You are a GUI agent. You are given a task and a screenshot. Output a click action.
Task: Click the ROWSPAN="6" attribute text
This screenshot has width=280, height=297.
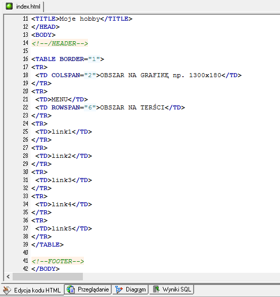(x=73, y=107)
